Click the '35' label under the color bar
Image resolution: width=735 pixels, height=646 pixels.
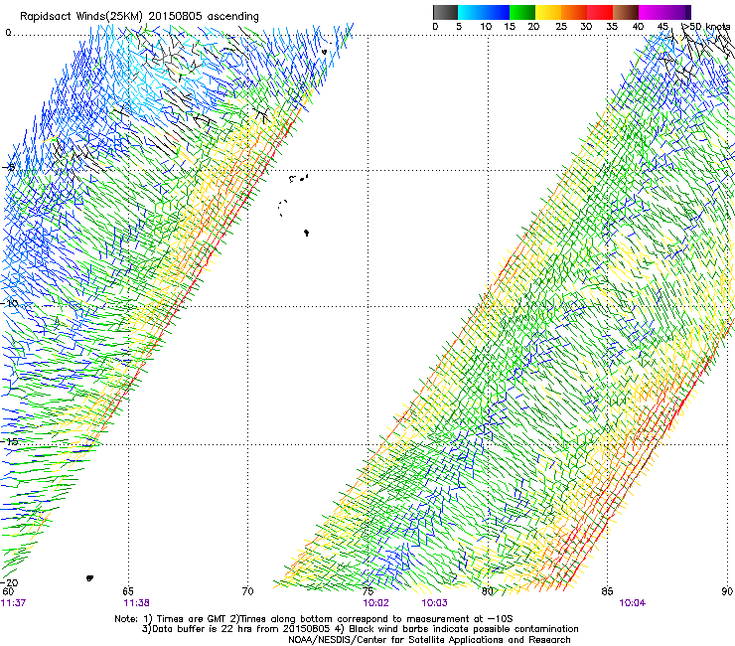point(612,27)
